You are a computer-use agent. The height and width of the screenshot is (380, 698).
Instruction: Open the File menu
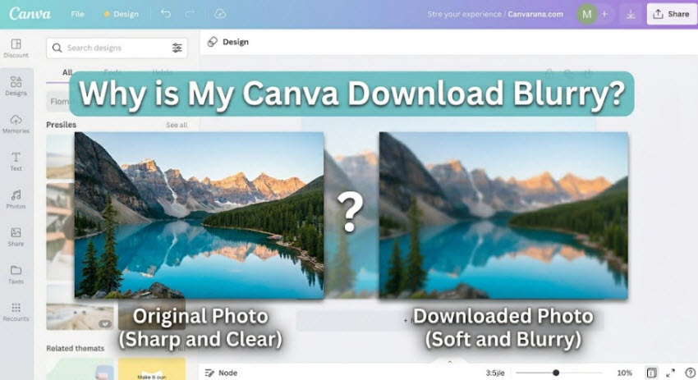[77, 14]
